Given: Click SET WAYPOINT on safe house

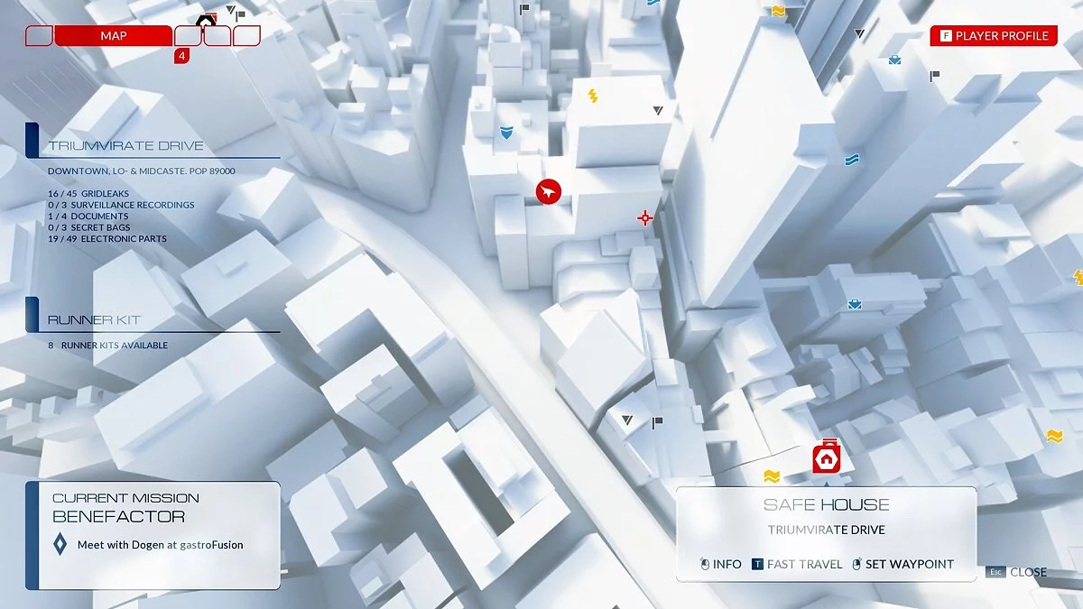Looking at the screenshot, I should pos(902,564).
